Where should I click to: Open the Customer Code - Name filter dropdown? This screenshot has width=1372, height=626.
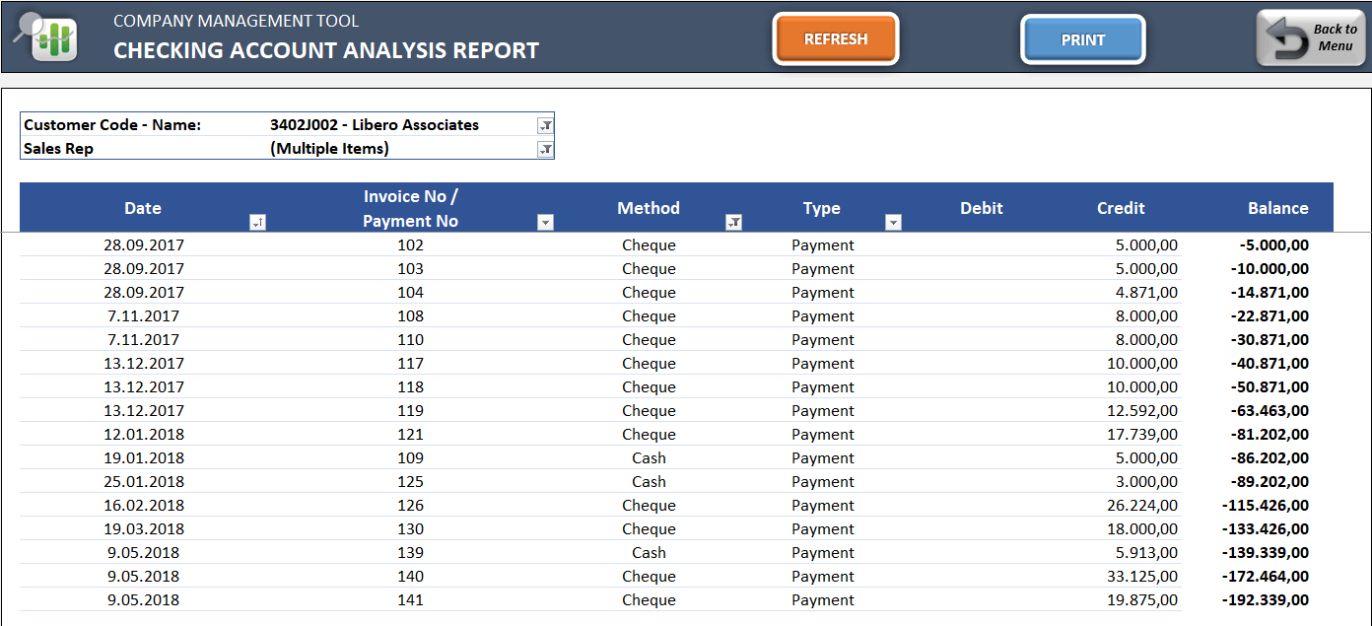click(545, 125)
